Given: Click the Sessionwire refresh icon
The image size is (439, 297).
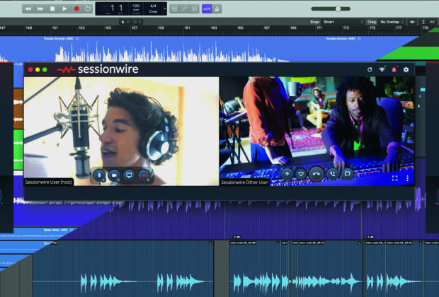Looking at the screenshot, I should pyautogui.click(x=370, y=70).
